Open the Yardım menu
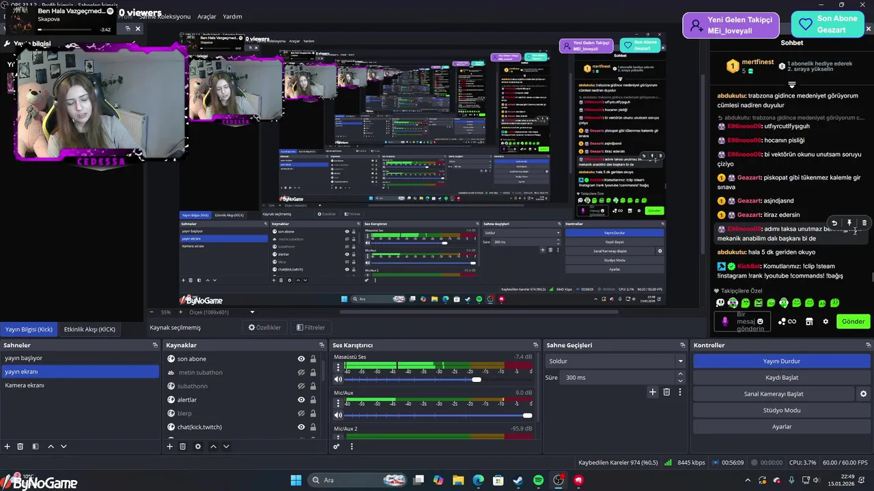 click(233, 16)
